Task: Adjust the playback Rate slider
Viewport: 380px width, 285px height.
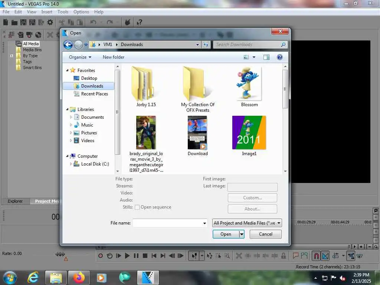Action: [x=60, y=254]
